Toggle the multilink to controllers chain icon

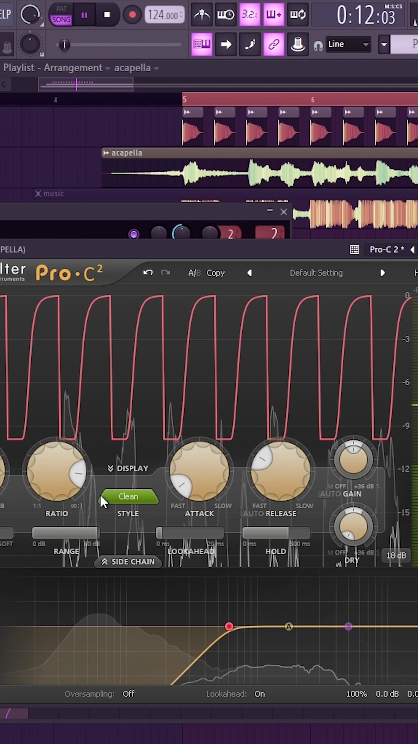click(x=274, y=44)
